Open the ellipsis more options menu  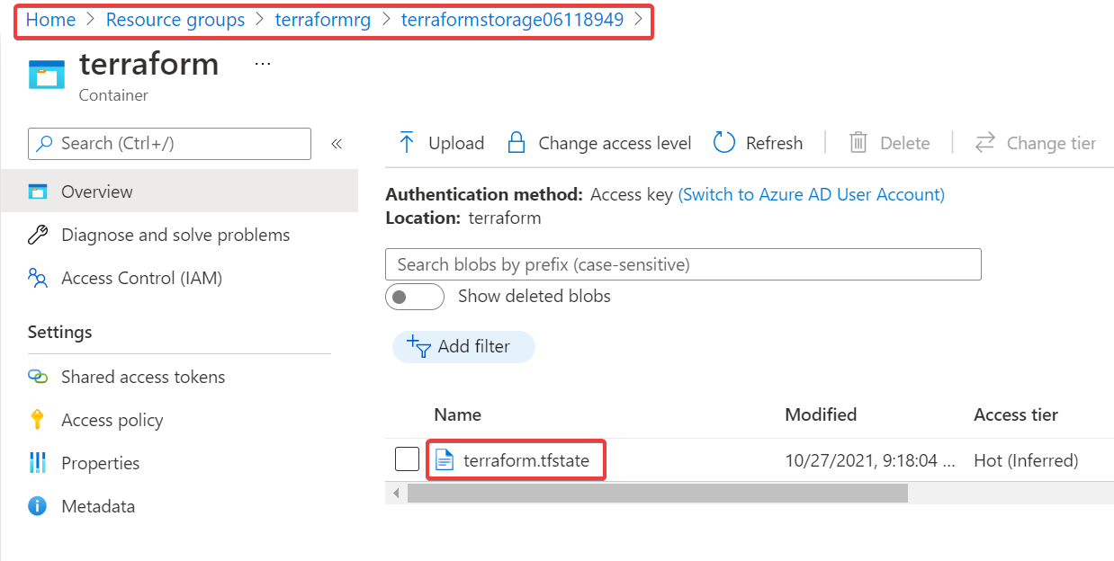[263, 65]
